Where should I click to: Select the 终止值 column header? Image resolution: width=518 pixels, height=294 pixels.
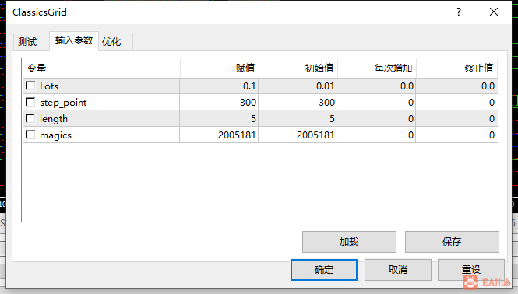pyautogui.click(x=457, y=68)
